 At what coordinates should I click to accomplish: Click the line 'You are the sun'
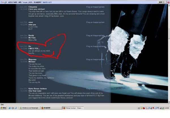pyautogui.click(x=35, y=64)
